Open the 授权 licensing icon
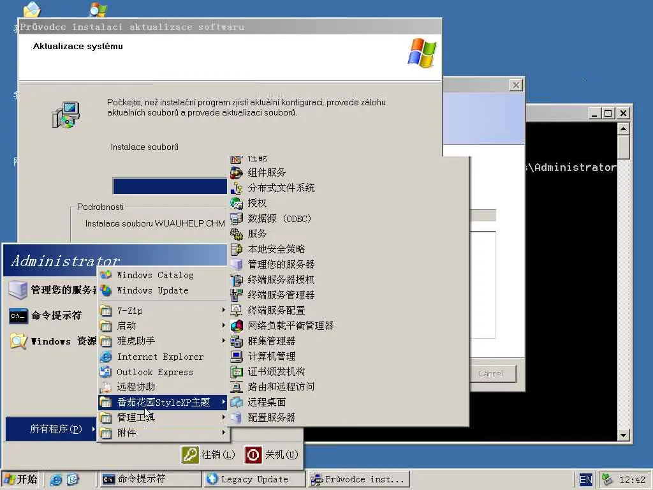Screen dimensions: 653x490 pyautogui.click(x=237, y=204)
